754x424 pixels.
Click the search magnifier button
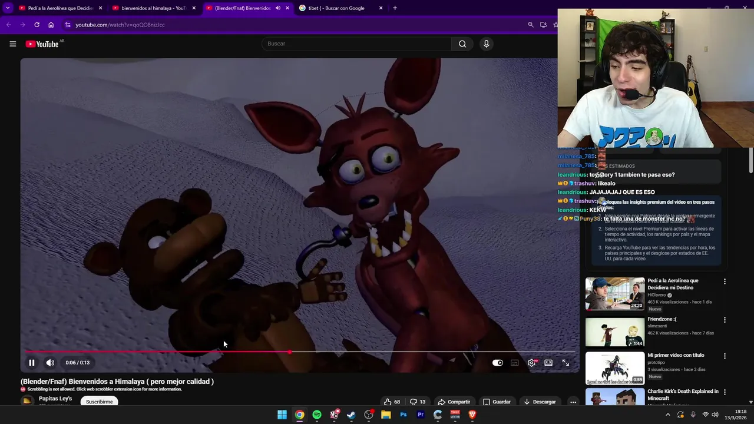[x=462, y=44]
